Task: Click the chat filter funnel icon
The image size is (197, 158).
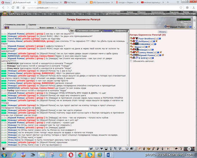Action: pos(101,149)
